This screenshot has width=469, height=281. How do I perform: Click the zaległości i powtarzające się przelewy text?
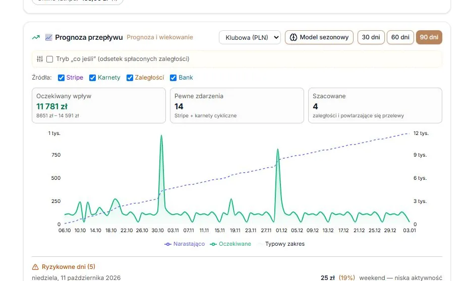point(359,115)
